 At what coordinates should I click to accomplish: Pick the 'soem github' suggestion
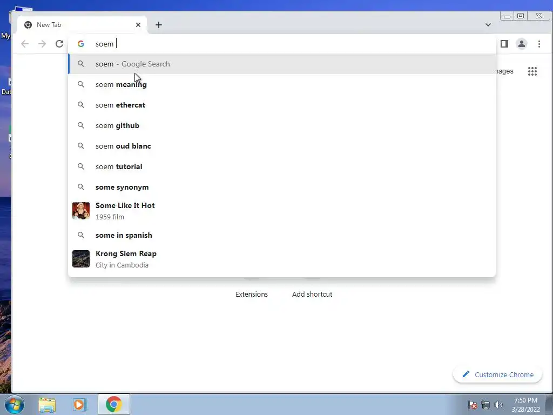(x=282, y=125)
